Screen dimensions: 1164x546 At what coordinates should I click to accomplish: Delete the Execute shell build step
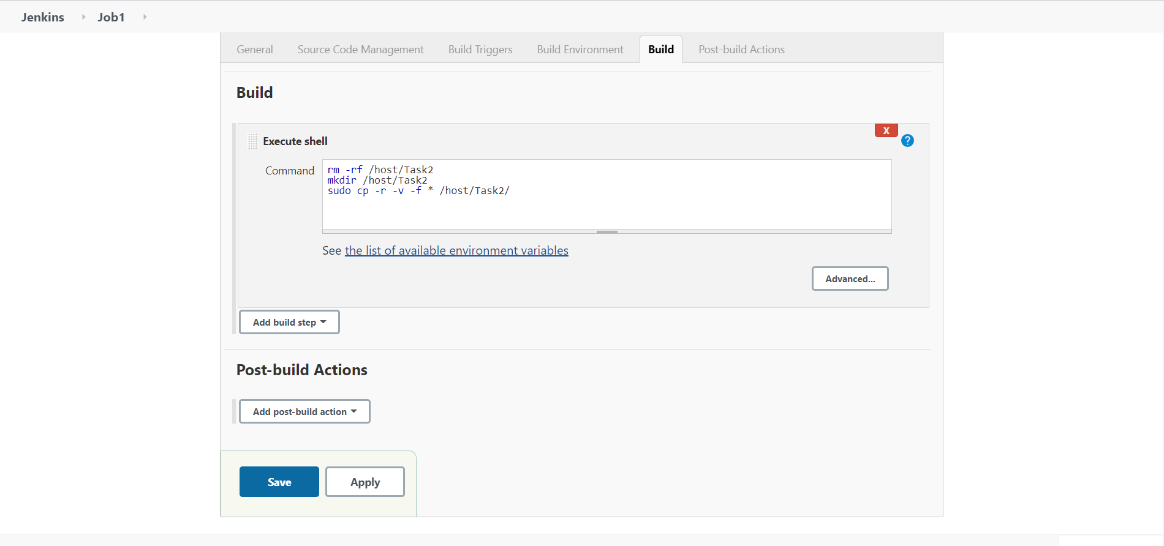click(x=886, y=130)
